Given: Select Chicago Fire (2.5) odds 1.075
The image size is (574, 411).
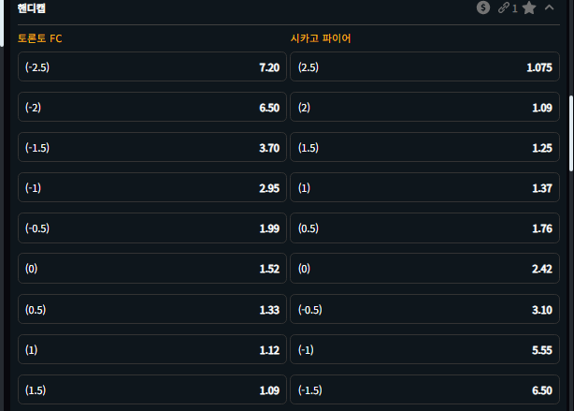Looking at the screenshot, I should tap(423, 67).
